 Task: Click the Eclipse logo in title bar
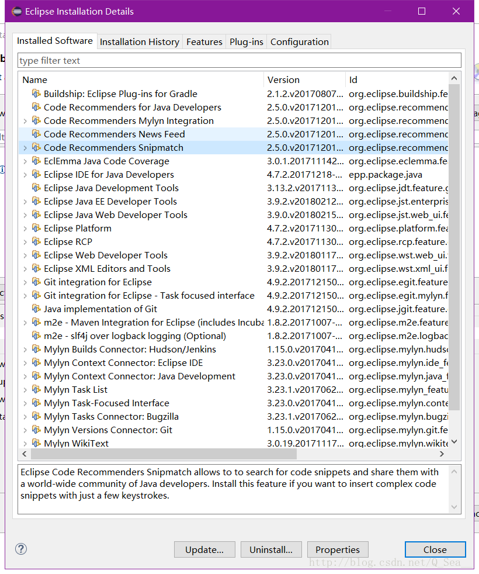click(x=16, y=11)
